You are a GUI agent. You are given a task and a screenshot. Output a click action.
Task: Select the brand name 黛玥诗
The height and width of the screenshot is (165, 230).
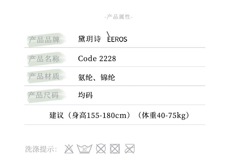89,39
